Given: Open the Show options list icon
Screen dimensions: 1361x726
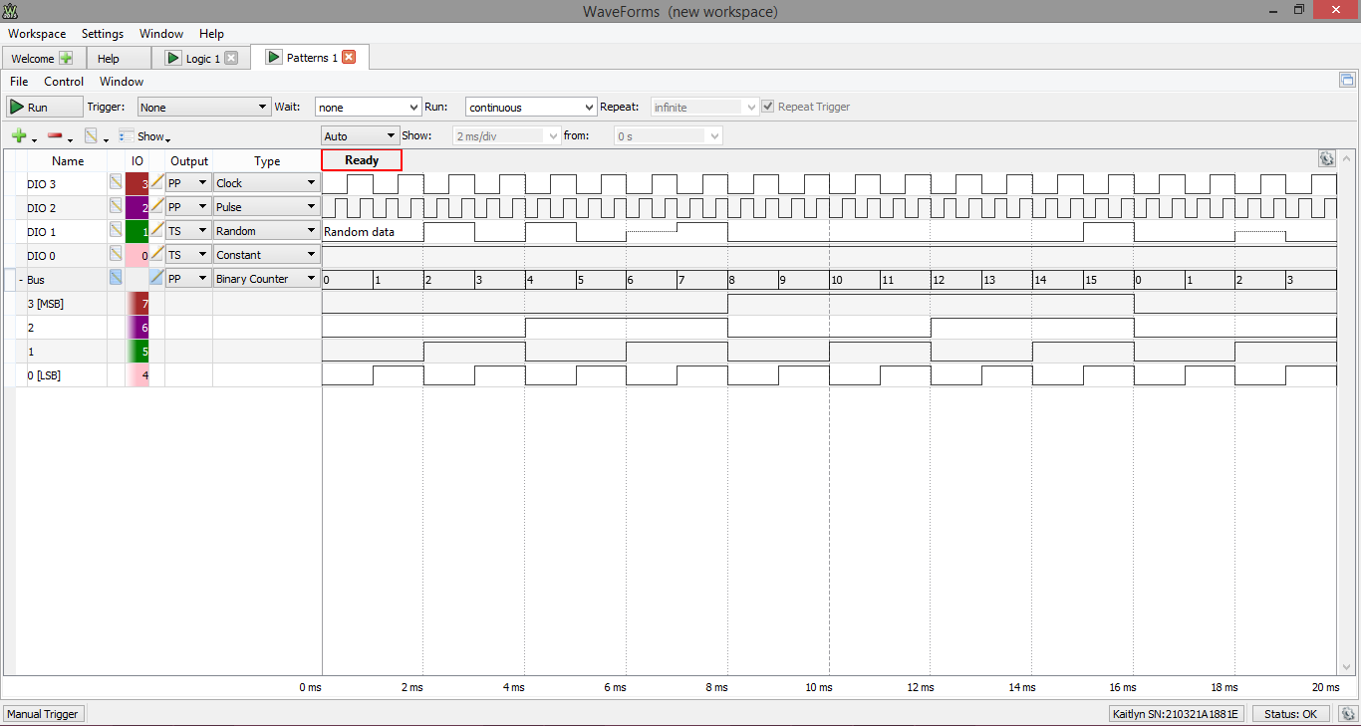Looking at the screenshot, I should [x=127, y=136].
